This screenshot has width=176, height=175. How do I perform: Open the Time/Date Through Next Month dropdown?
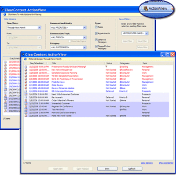tap(24, 28)
